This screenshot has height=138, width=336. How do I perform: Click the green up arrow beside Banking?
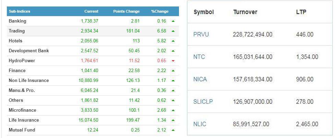click(x=173, y=21)
